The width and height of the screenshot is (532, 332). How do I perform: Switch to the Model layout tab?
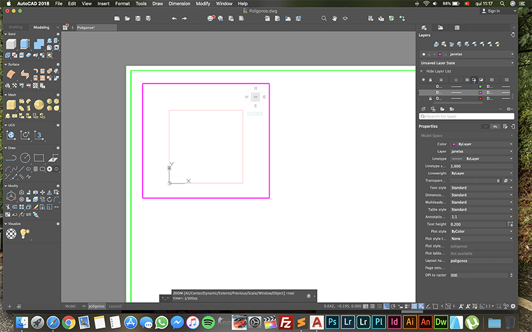(70, 306)
